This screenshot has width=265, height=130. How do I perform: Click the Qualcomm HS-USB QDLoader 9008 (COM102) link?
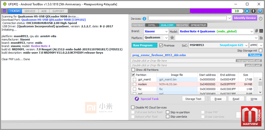pyautogui.click(x=53, y=20)
